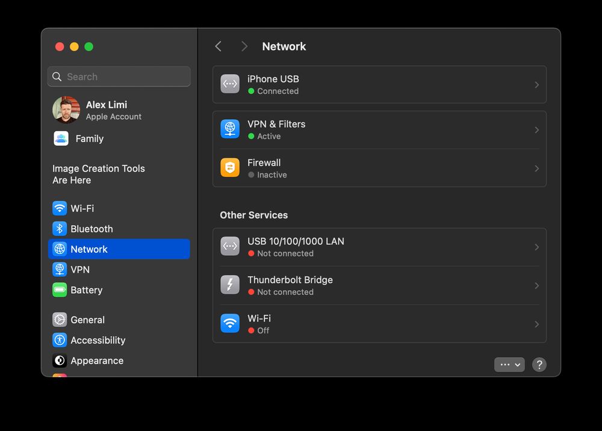This screenshot has width=602, height=431.
Task: Open the USB 10/100/1000 LAN connector icon
Action: pos(229,246)
